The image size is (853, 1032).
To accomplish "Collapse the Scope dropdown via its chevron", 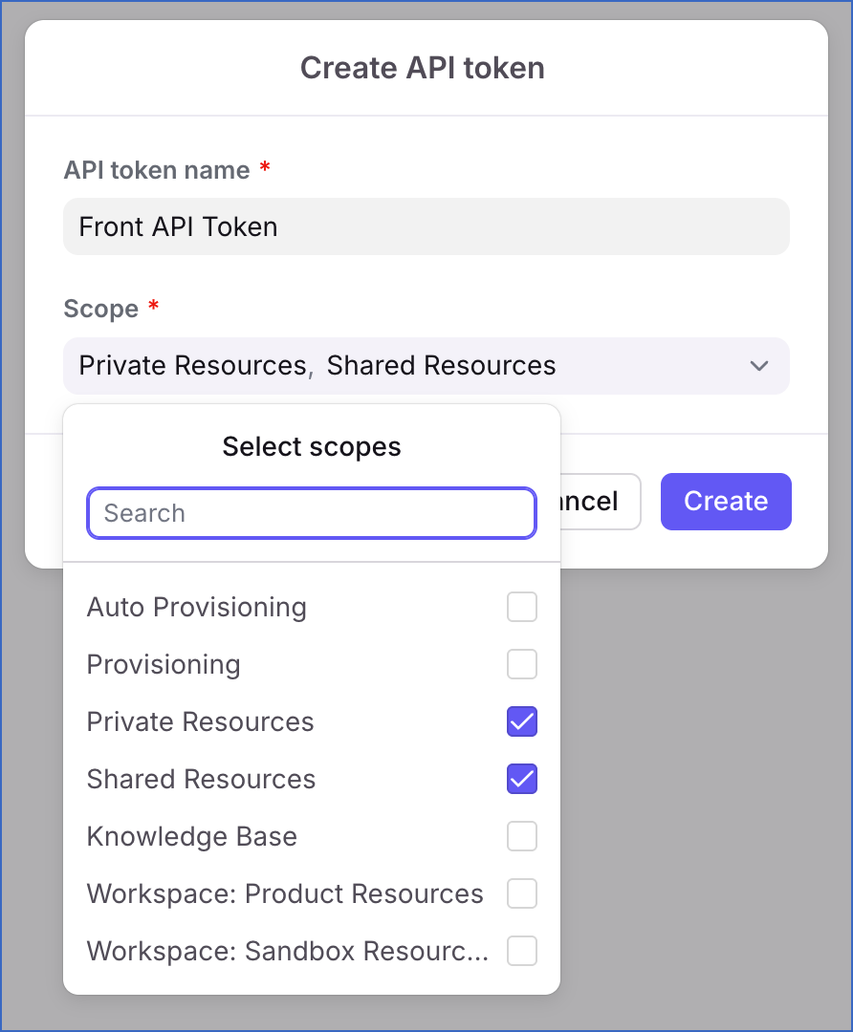I will 758,366.
